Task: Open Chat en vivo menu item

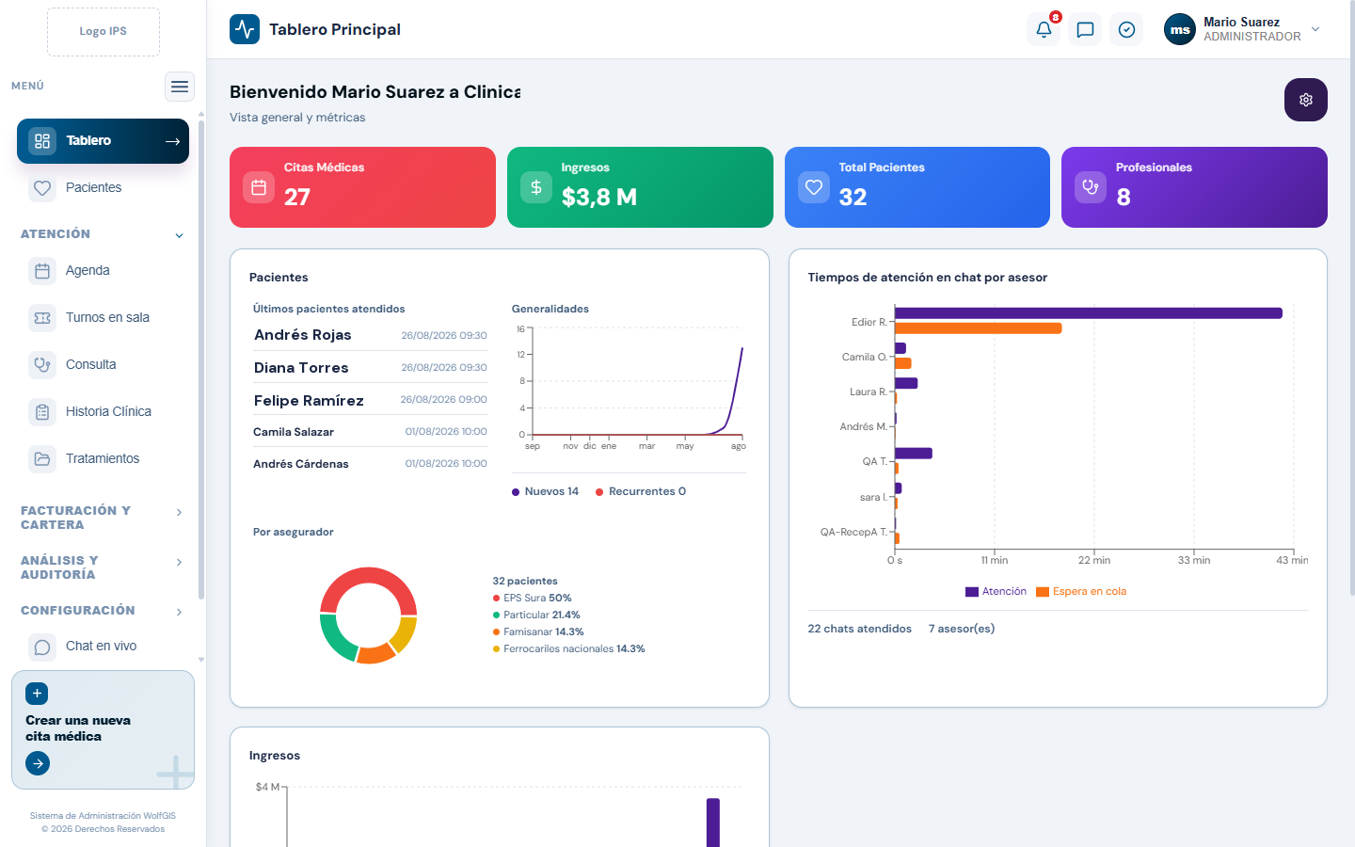Action: 103,647
